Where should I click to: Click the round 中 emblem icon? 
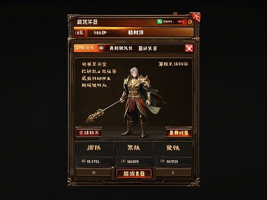101,48
